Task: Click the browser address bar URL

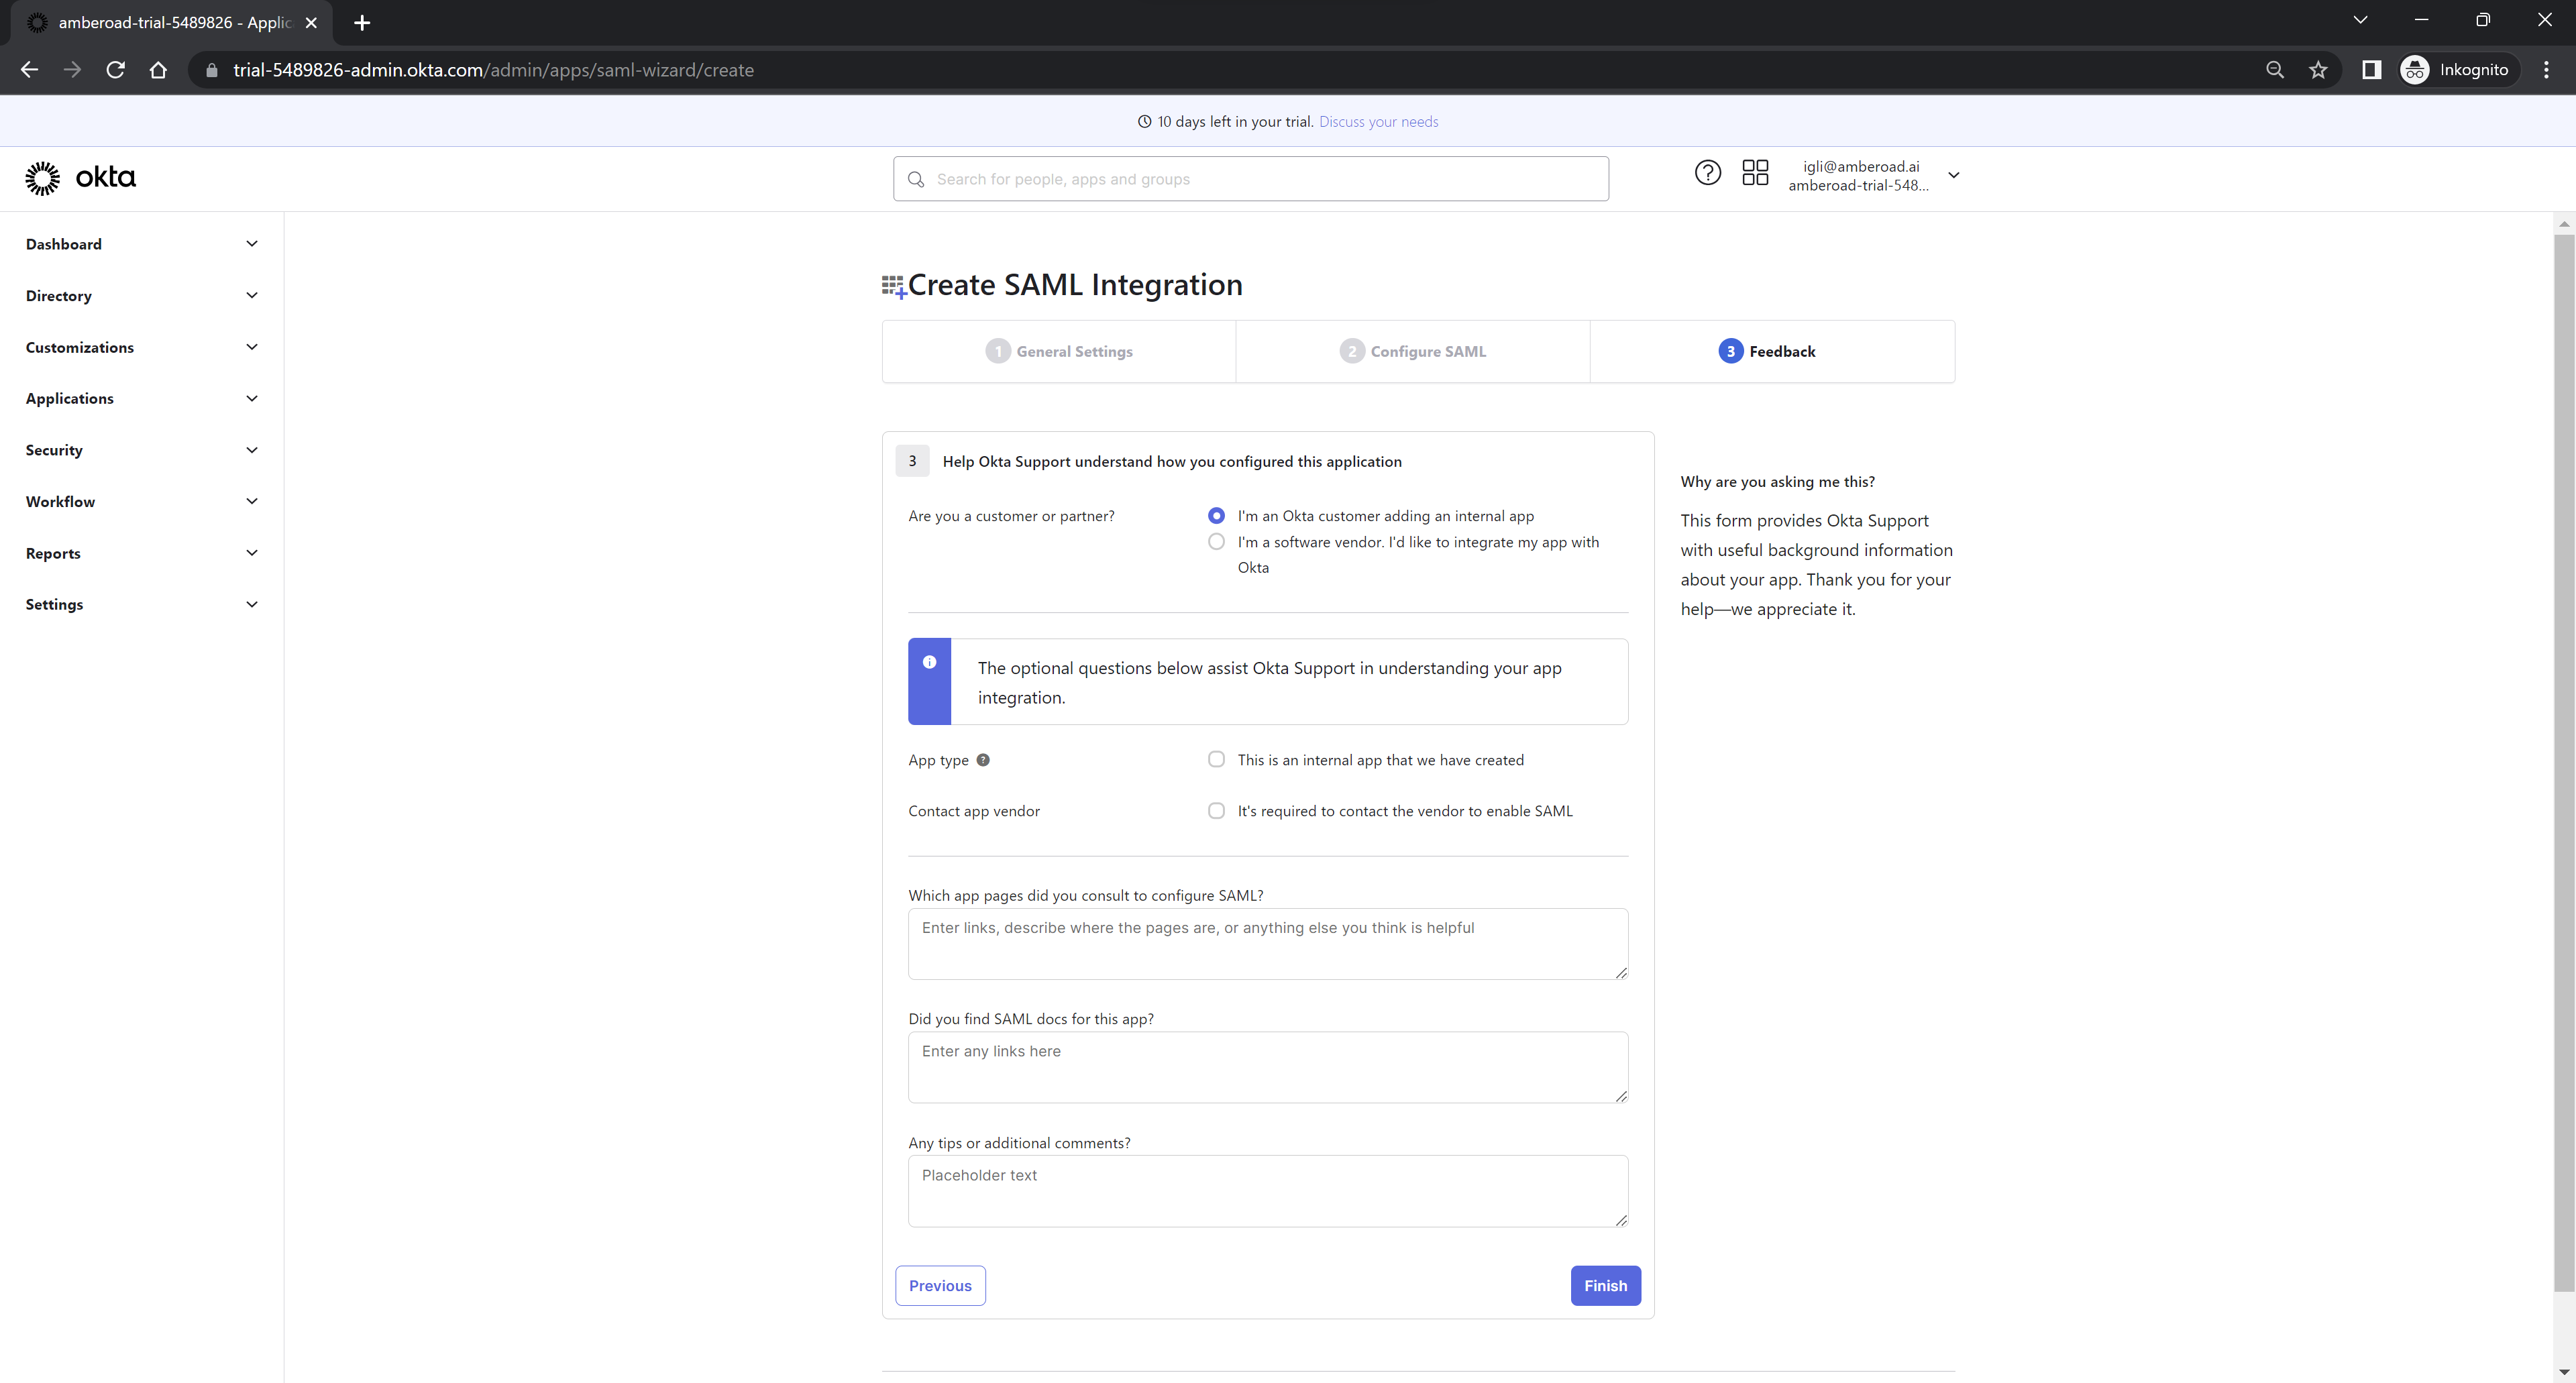Action: click(x=493, y=70)
